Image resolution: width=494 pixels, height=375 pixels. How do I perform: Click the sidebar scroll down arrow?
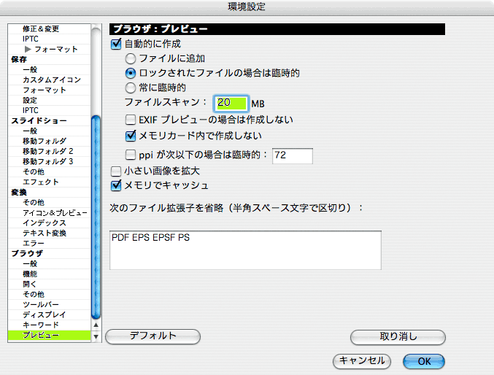tap(96, 336)
